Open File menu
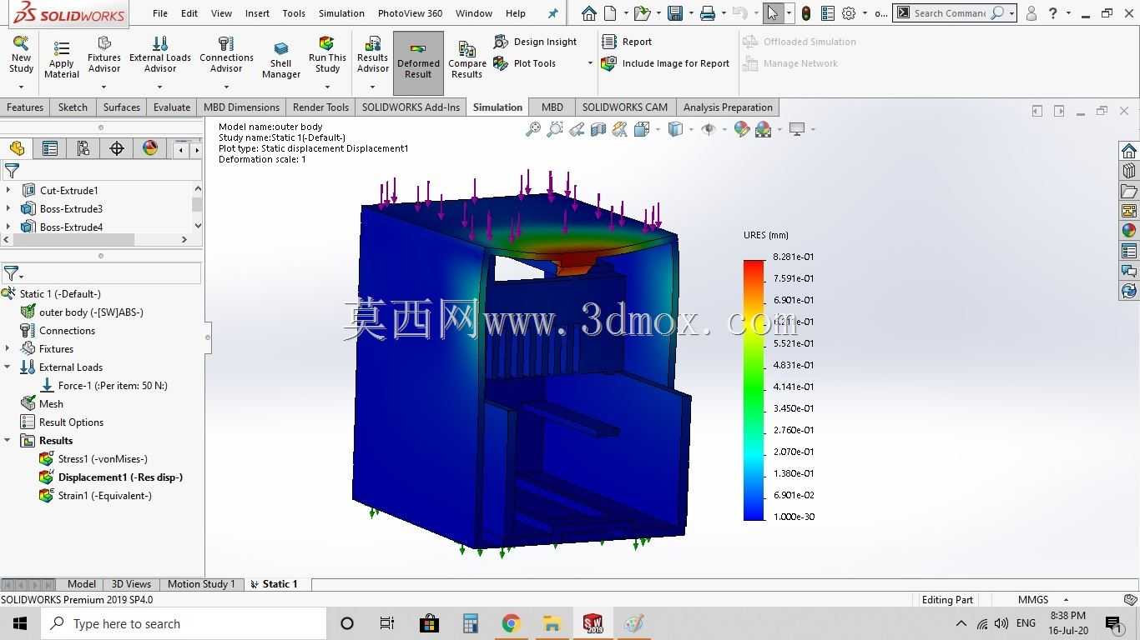The height and width of the screenshot is (640, 1140). [x=160, y=13]
